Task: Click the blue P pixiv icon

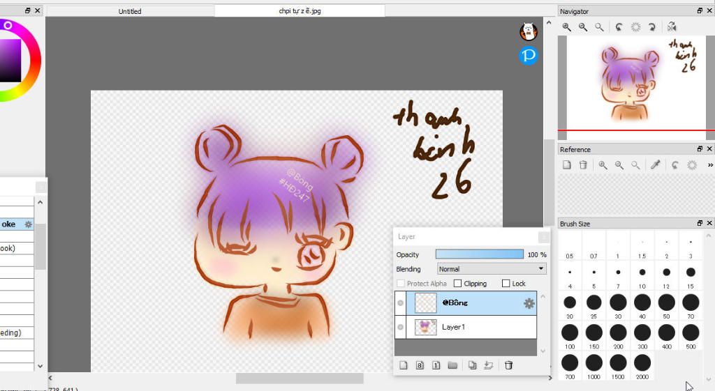Action: 529,56
